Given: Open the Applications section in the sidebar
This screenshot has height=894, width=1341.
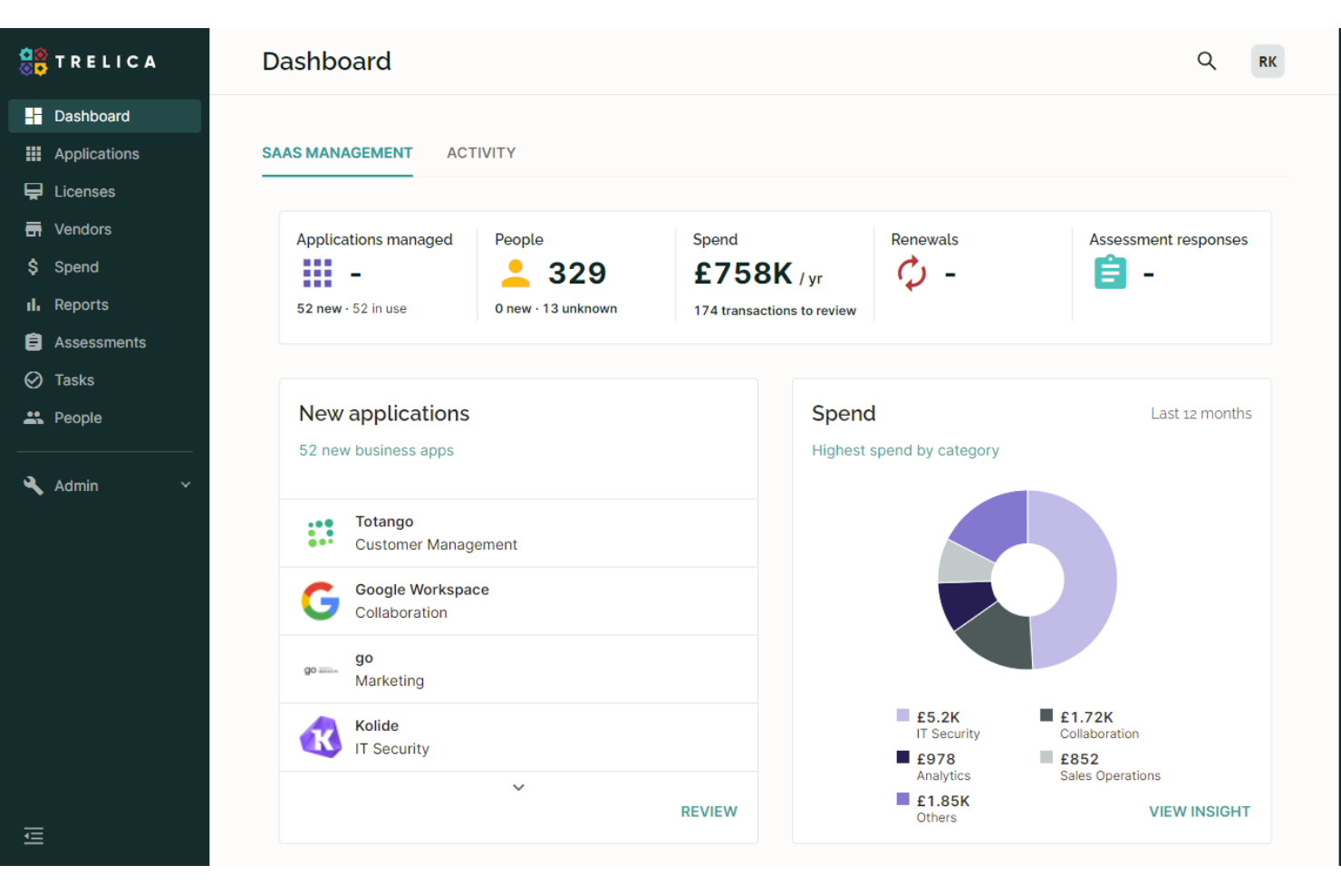Looking at the screenshot, I should tap(97, 154).
